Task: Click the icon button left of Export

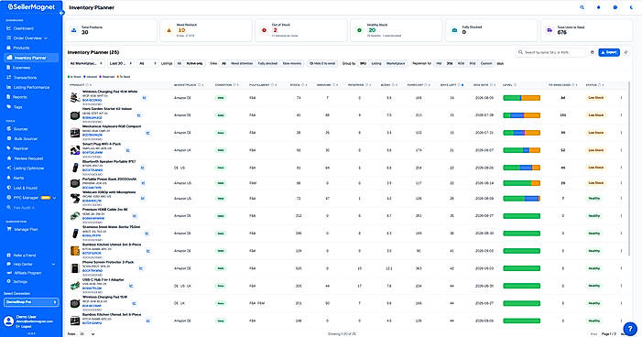Action: (592, 52)
